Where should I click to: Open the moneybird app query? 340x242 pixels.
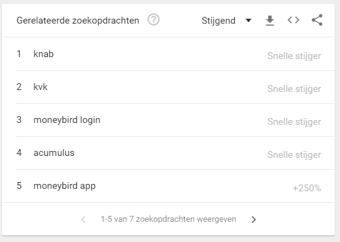(x=64, y=186)
